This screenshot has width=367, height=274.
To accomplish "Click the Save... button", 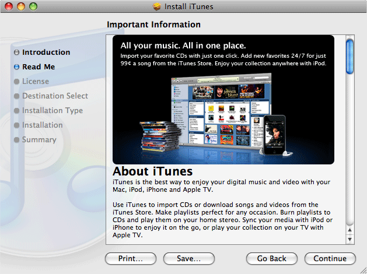I will point(189,258).
